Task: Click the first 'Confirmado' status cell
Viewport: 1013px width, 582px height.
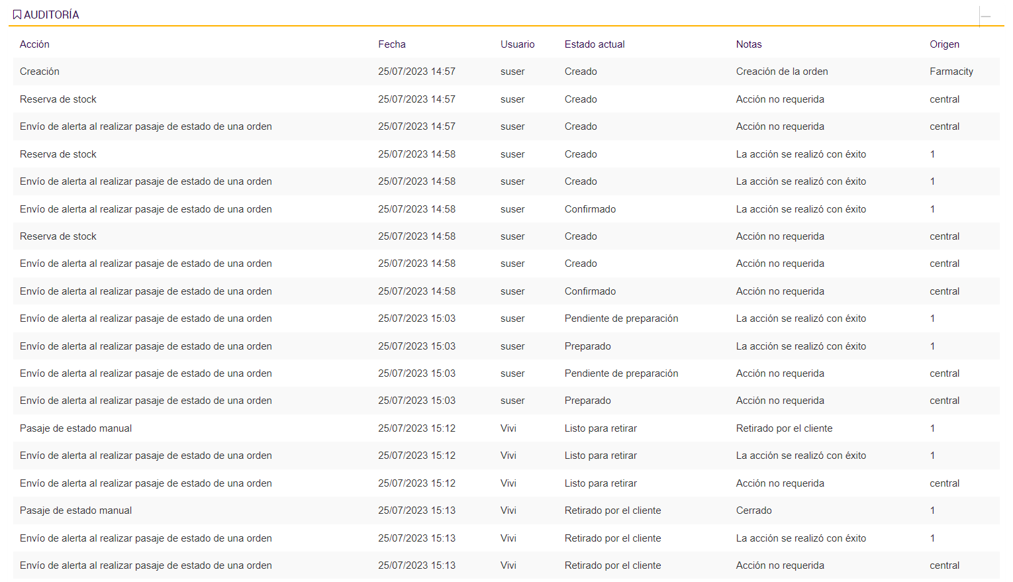Action: tap(590, 209)
